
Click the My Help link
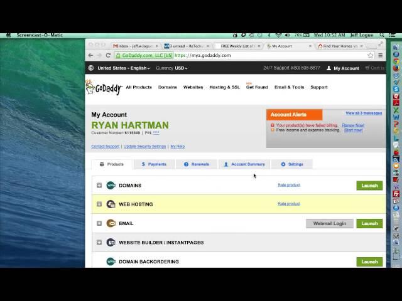177,146
